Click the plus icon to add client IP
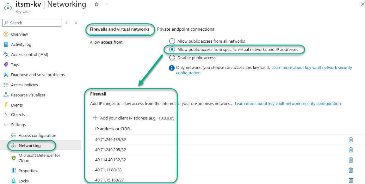Viewport: 365px width, 184px height. click(95, 118)
